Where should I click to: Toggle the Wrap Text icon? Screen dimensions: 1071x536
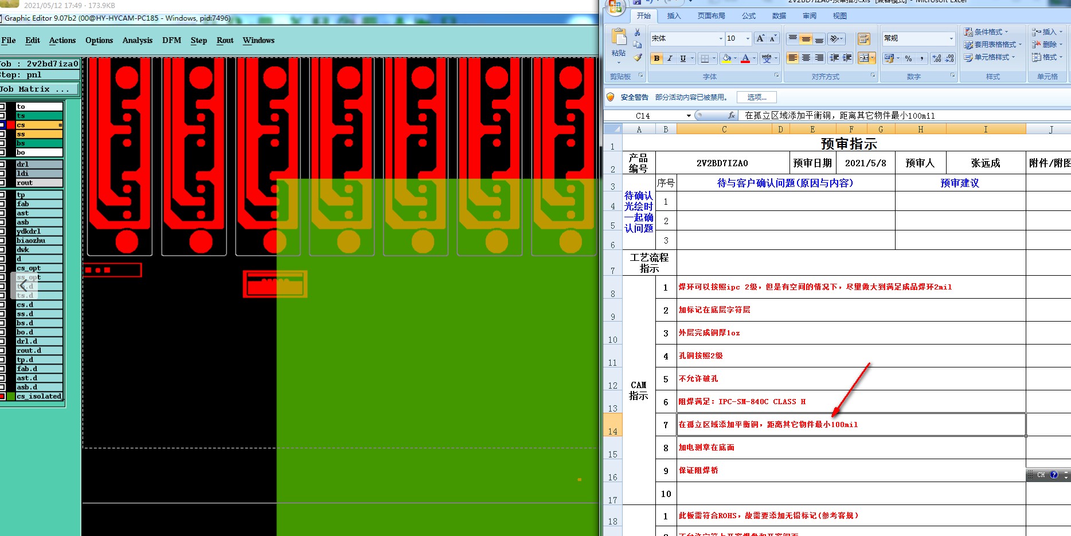click(864, 39)
